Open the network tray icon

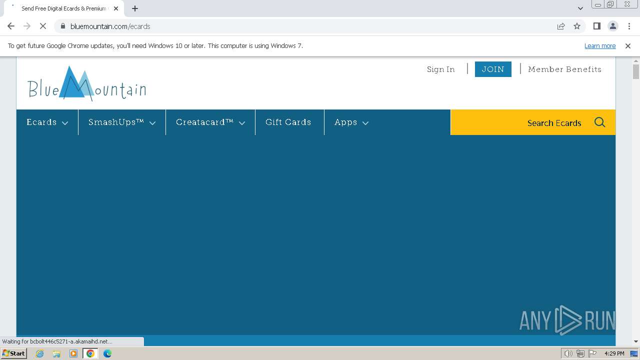point(580,353)
